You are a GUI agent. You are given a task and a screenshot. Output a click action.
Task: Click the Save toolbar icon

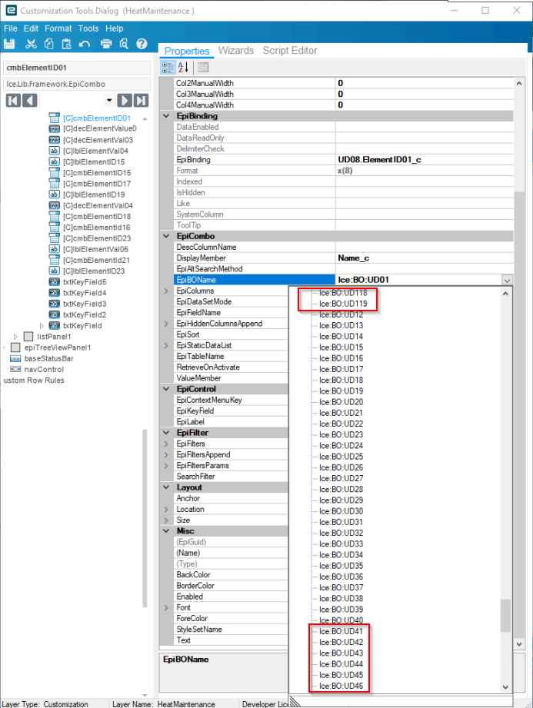pyautogui.click(x=9, y=44)
